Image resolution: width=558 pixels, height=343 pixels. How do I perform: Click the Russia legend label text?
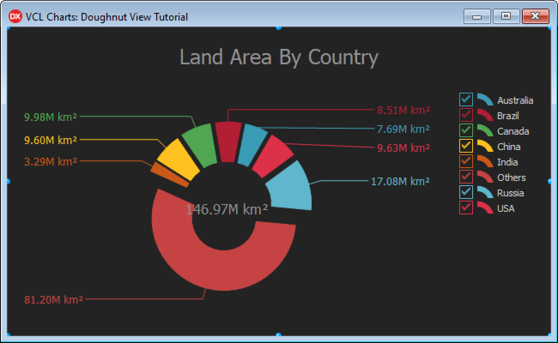tap(510, 193)
